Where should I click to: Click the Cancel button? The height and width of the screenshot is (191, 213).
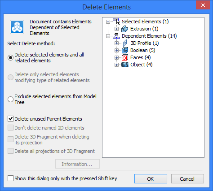(x=187, y=179)
